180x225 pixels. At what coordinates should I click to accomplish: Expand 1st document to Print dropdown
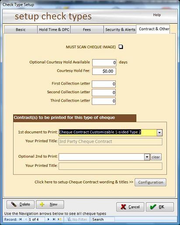coord(159,133)
